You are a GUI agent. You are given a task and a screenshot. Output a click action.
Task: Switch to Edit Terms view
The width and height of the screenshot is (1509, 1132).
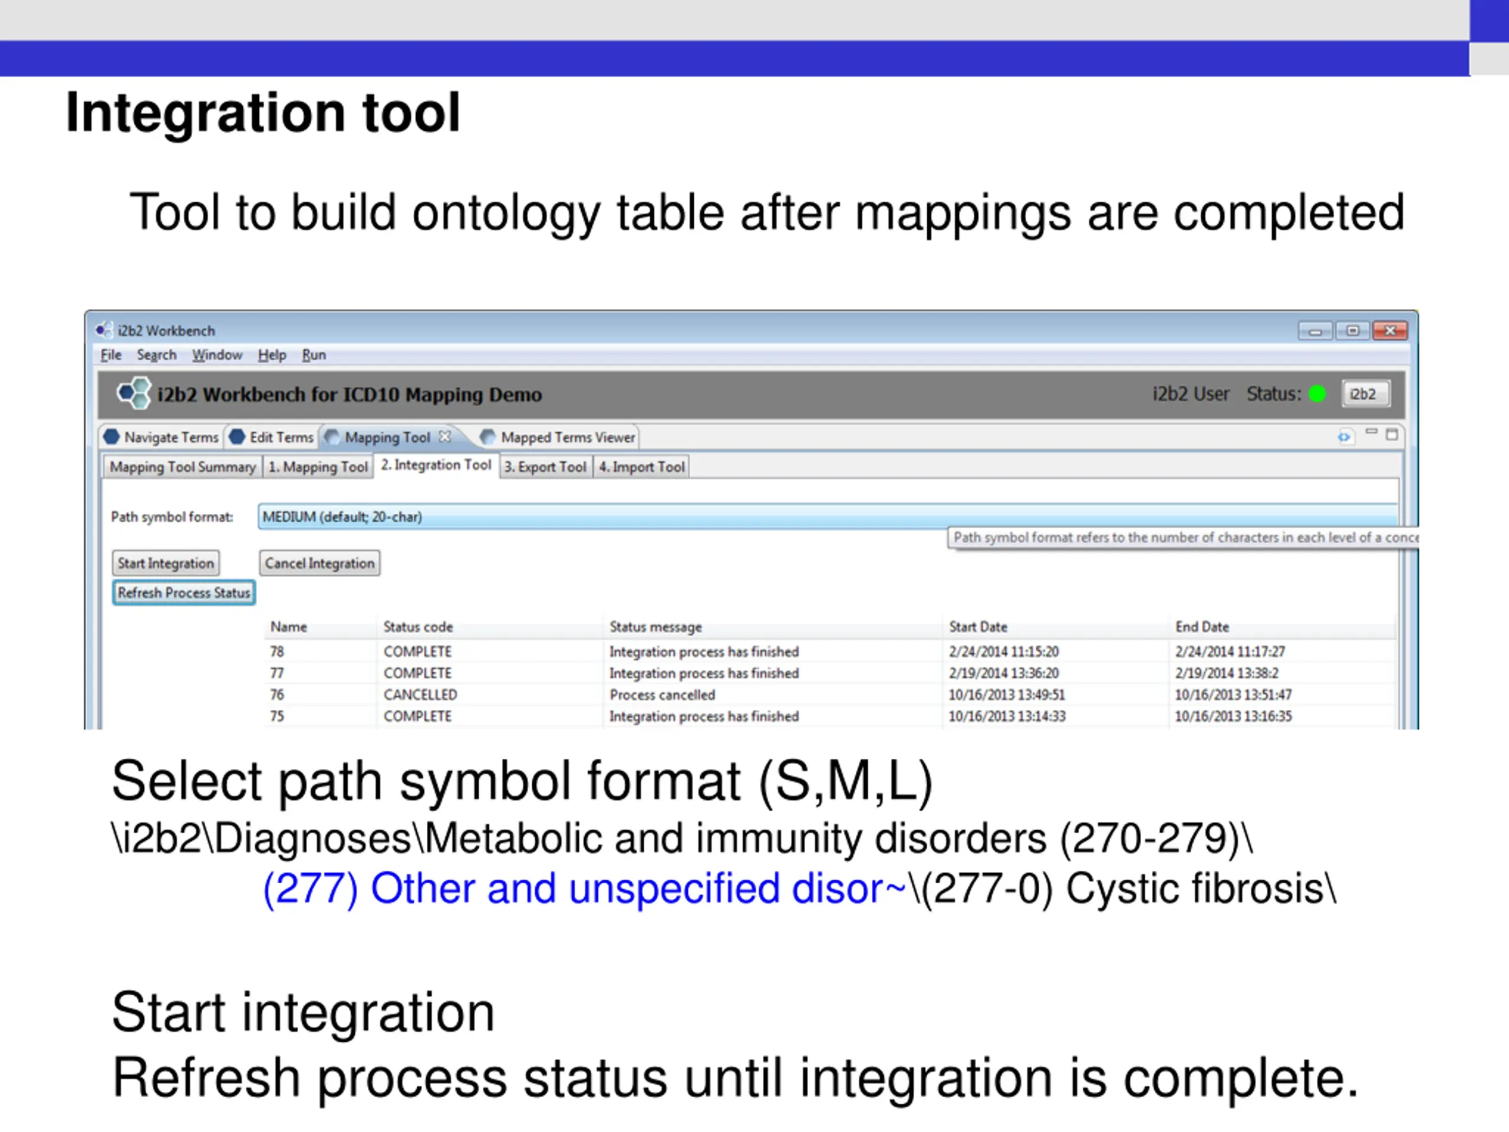click(x=272, y=437)
